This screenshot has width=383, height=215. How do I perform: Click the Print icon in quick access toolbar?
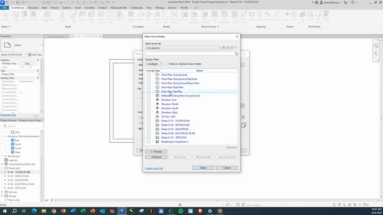click(44, 2)
